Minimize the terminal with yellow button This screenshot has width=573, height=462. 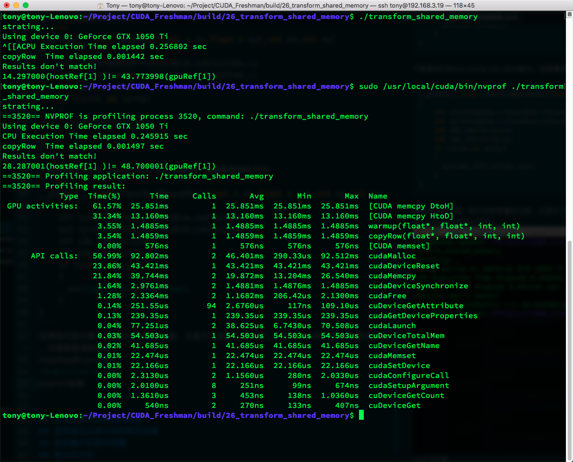[x=16, y=5]
